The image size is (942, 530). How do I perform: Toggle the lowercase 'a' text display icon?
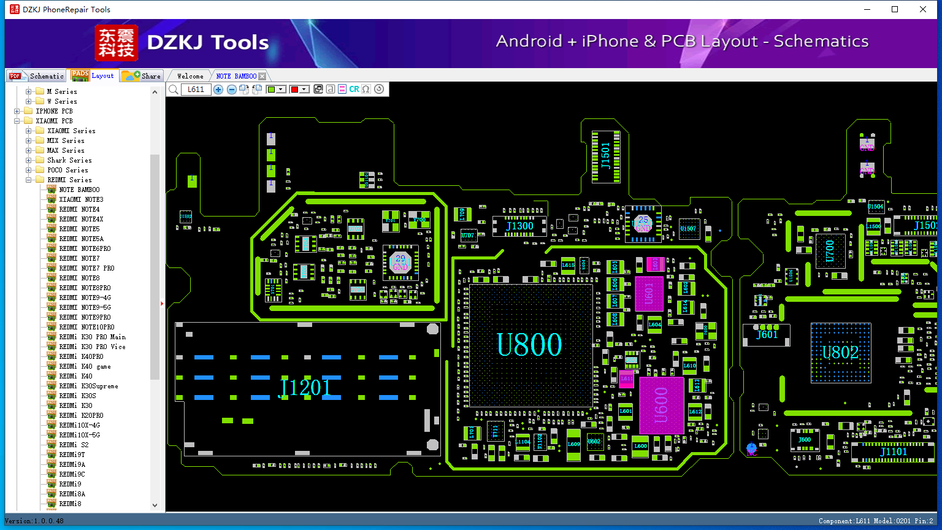(331, 90)
